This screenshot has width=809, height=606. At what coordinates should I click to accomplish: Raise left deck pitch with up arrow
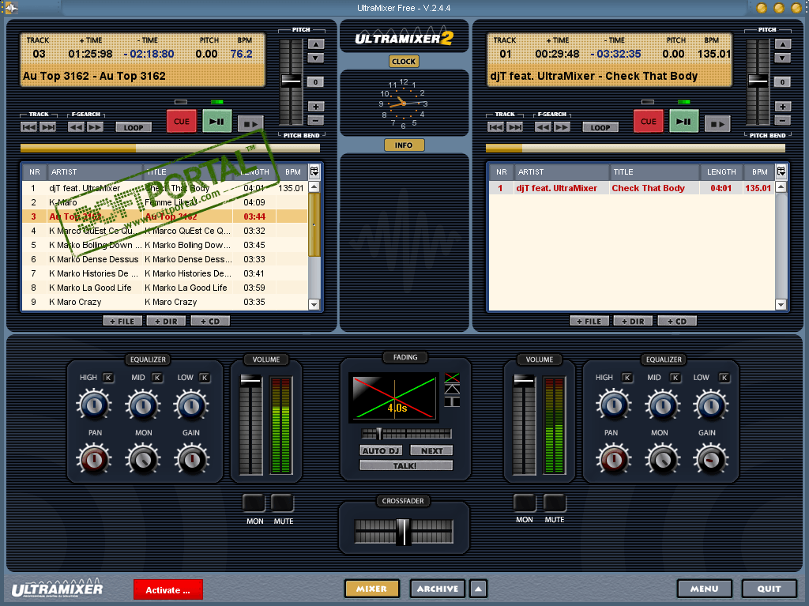tap(316, 44)
